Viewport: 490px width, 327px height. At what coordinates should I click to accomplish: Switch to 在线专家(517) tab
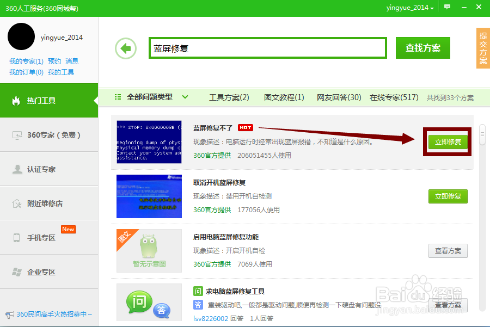(394, 97)
